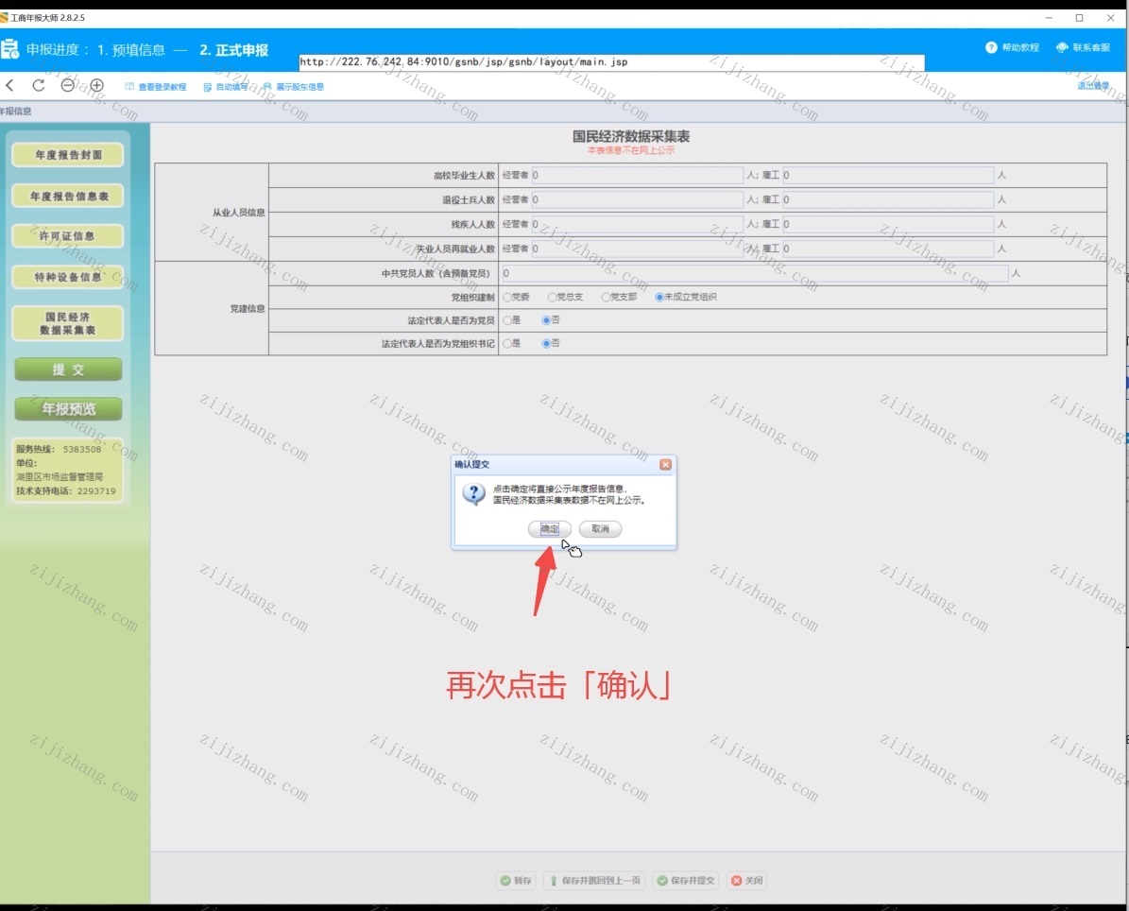Click the zoom out minus icon
This screenshot has height=911, width=1129.
click(68, 86)
